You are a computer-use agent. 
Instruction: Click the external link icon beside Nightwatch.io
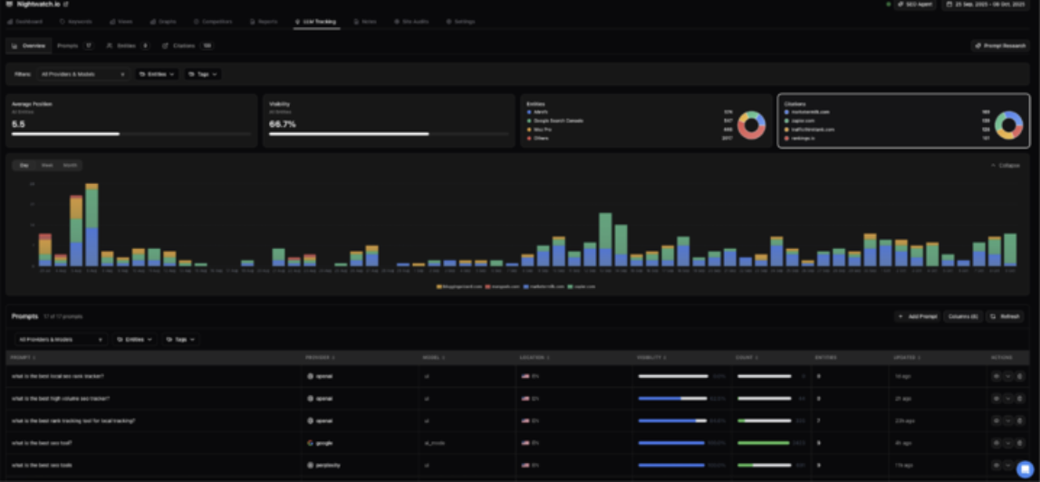65,5
